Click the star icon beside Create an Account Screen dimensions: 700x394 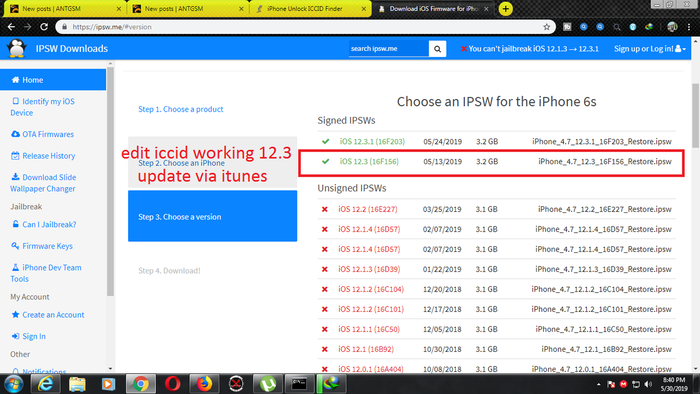(15, 315)
